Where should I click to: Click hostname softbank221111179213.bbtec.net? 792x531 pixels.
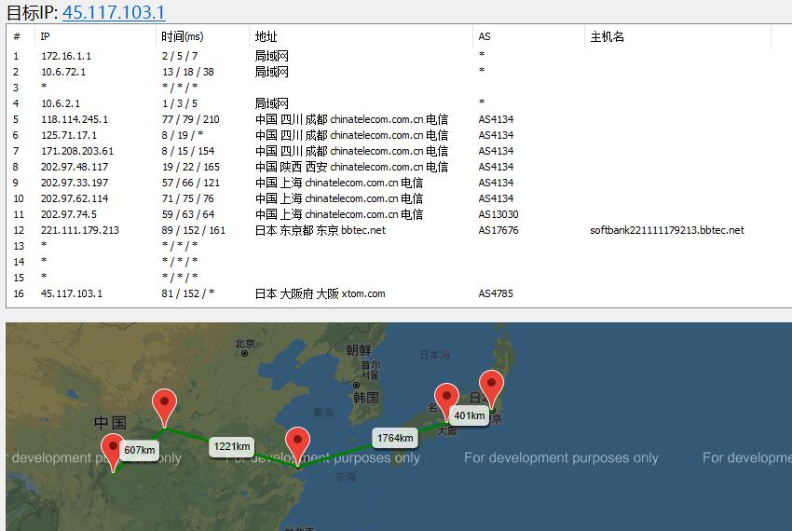(667, 230)
